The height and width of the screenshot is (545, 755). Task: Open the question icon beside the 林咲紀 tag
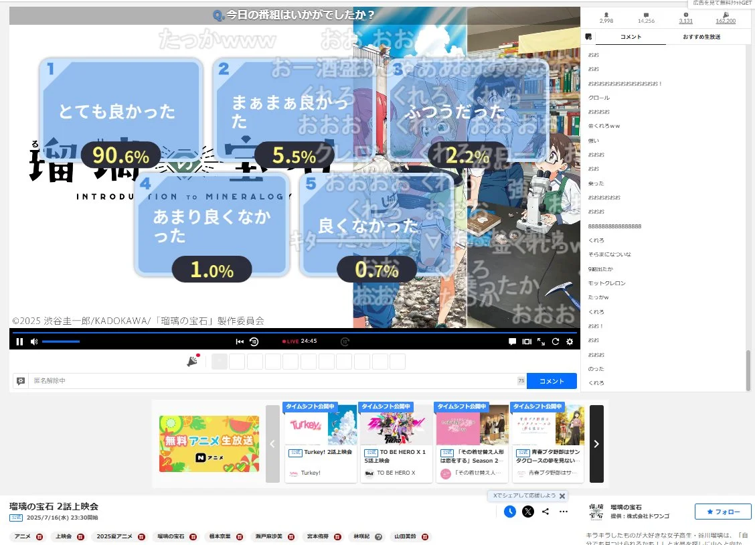click(378, 537)
